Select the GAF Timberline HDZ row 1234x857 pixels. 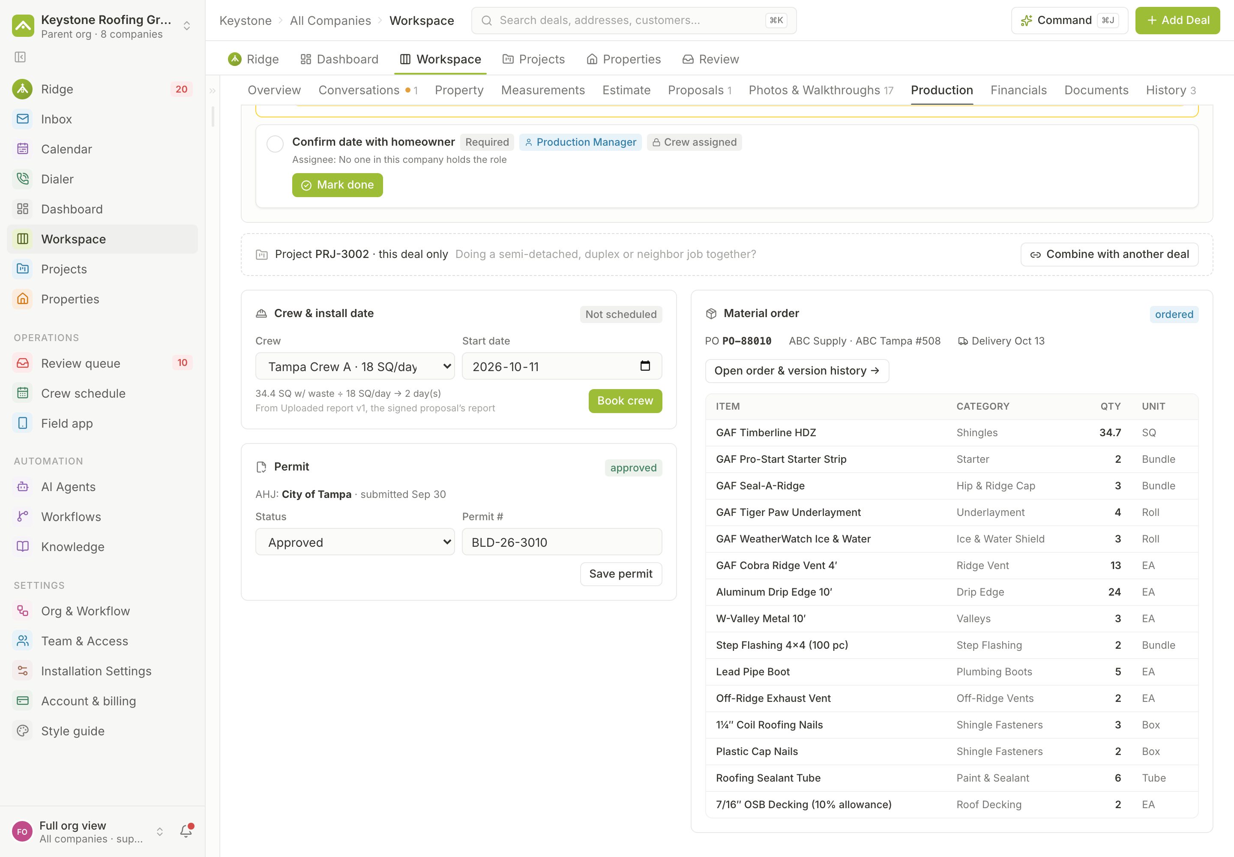pyautogui.click(x=952, y=433)
